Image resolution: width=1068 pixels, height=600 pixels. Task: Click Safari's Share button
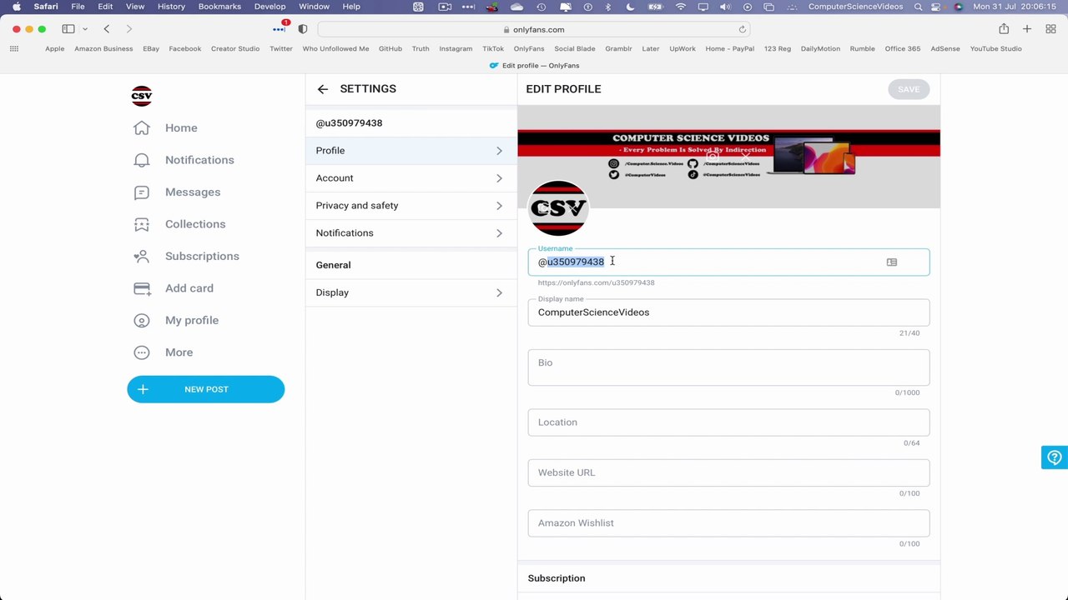click(1004, 29)
